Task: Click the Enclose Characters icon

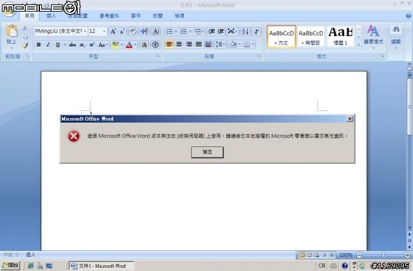Action: (x=156, y=45)
